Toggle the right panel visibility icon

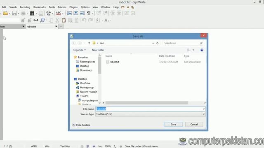click(82, 13)
